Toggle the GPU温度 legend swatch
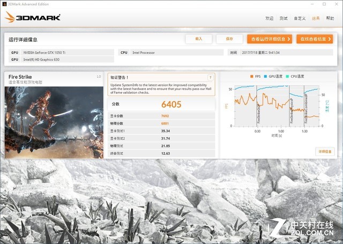The image size is (343, 244). pyautogui.click(x=265, y=76)
